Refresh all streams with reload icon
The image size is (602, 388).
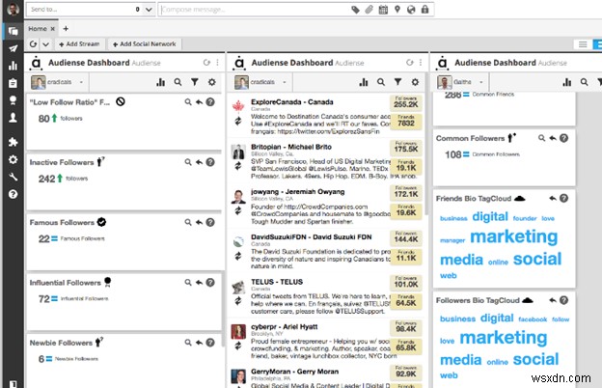(33, 44)
